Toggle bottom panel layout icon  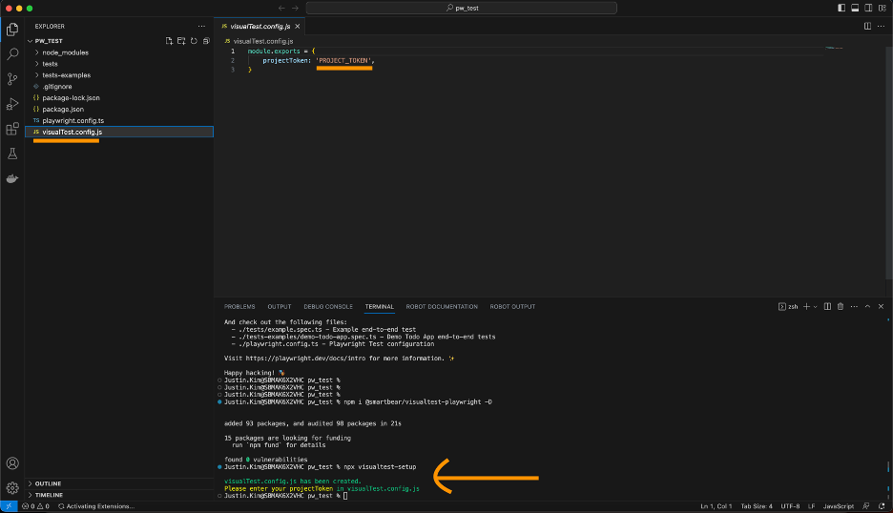tap(855, 8)
